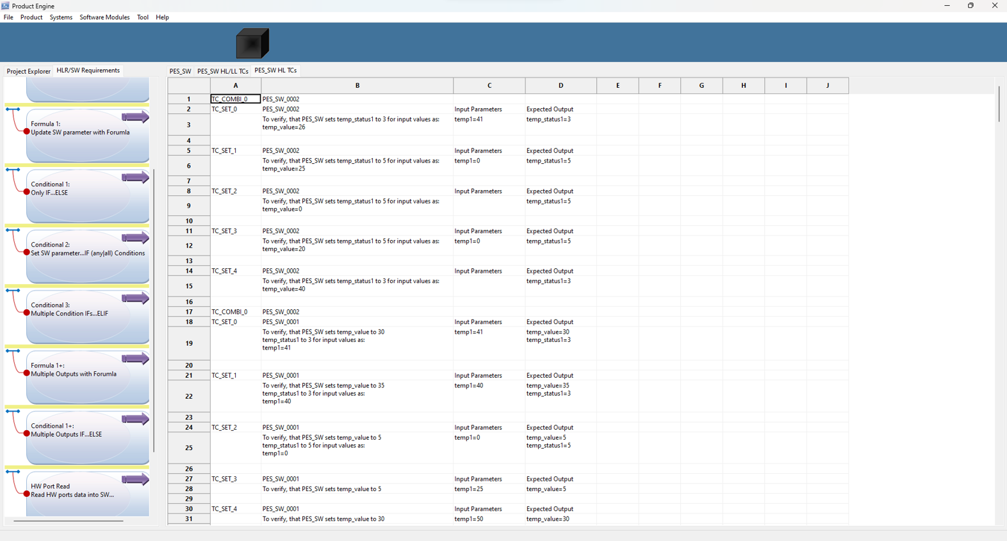The image size is (1007, 541).
Task: Click the temp1=50 cell in row 31
Action: pos(489,519)
